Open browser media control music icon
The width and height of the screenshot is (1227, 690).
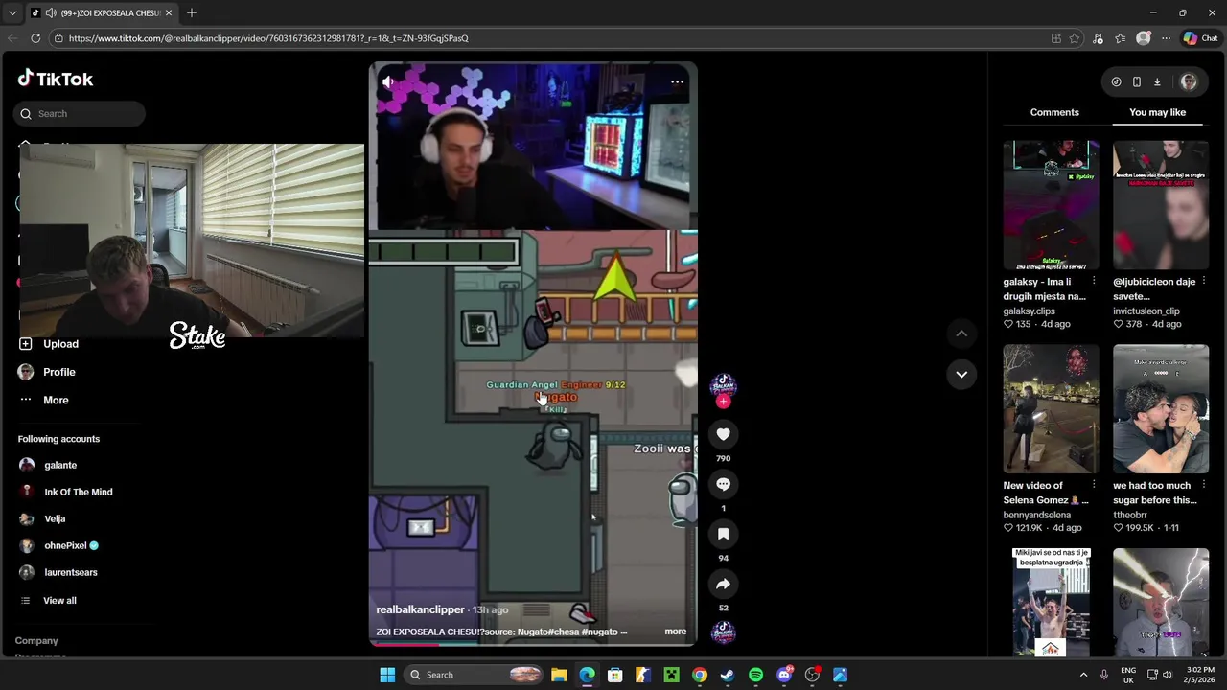[1098, 38]
